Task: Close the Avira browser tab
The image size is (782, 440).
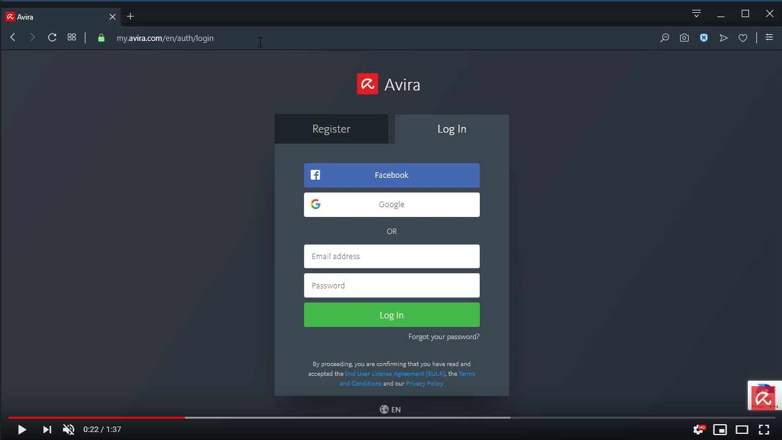Action: click(x=112, y=16)
